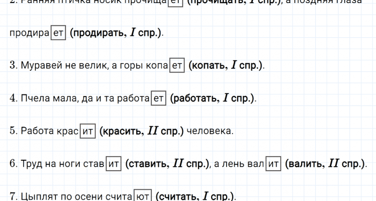Click the boxed "ет" after "работа"

(159, 98)
